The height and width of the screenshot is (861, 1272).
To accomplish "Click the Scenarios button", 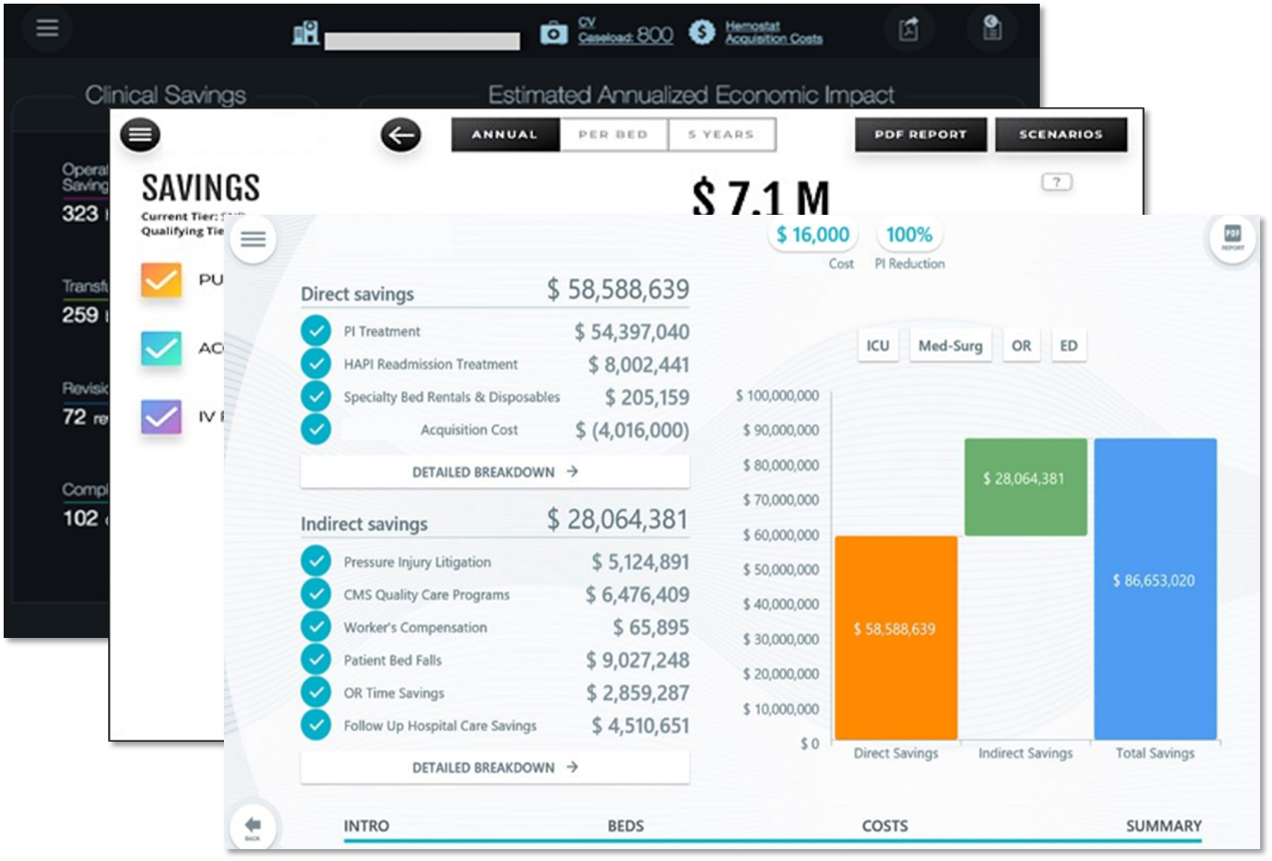I will pos(1061,134).
